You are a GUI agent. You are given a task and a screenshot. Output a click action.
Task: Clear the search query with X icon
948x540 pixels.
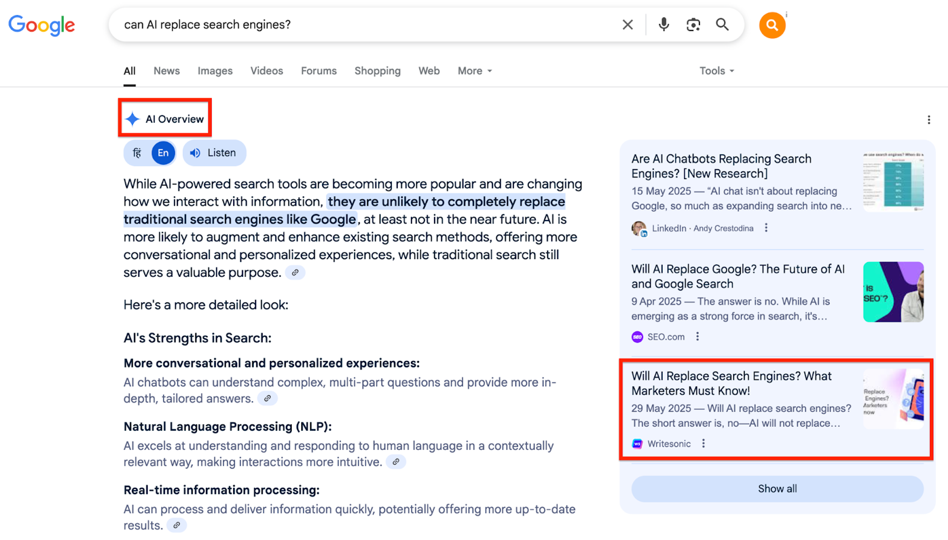click(x=628, y=25)
